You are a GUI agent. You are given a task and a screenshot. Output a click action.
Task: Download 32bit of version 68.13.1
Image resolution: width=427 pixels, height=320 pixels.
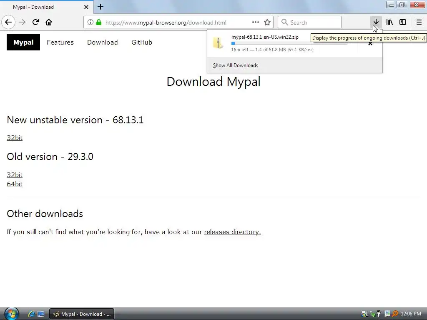(15, 137)
